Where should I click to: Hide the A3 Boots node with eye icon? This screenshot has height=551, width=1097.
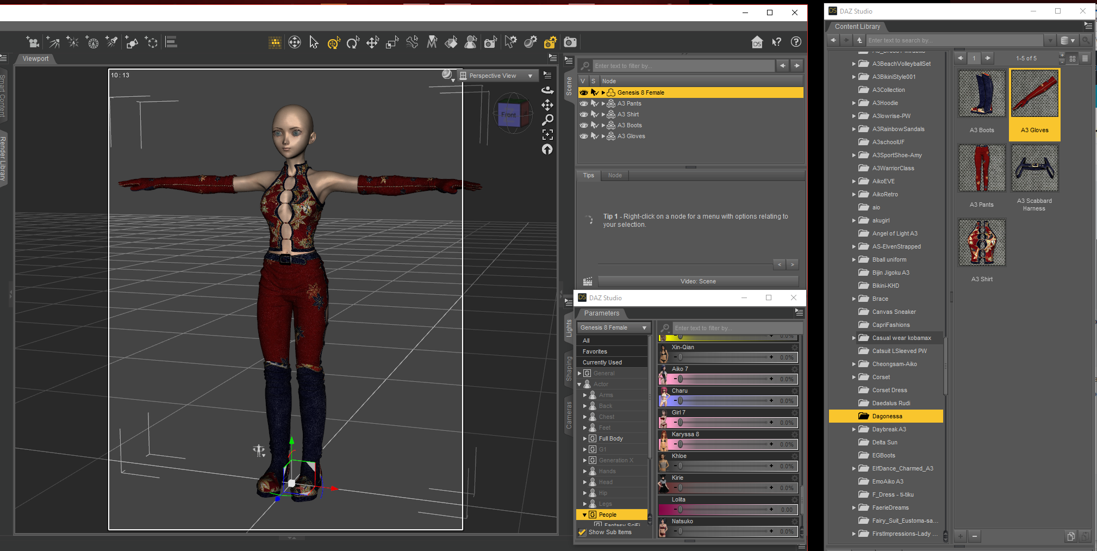584,125
